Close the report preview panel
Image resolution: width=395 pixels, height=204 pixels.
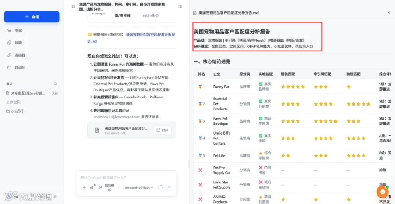(389, 13)
